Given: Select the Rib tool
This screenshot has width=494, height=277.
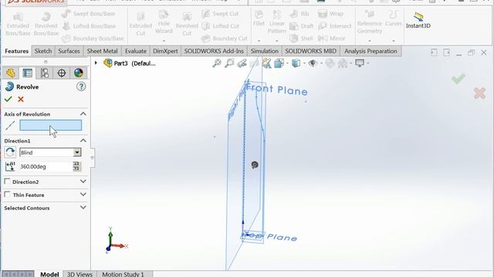Looking at the screenshot, I should tap(299, 14).
